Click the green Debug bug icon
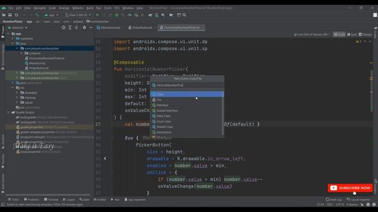This screenshot has height=212, width=378. click(x=117, y=15)
